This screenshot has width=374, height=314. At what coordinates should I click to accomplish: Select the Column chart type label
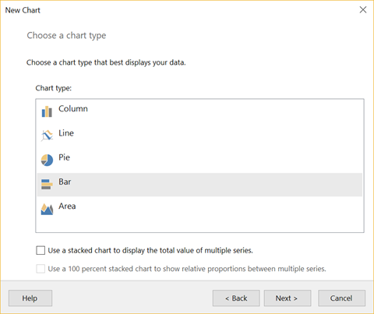click(x=73, y=108)
